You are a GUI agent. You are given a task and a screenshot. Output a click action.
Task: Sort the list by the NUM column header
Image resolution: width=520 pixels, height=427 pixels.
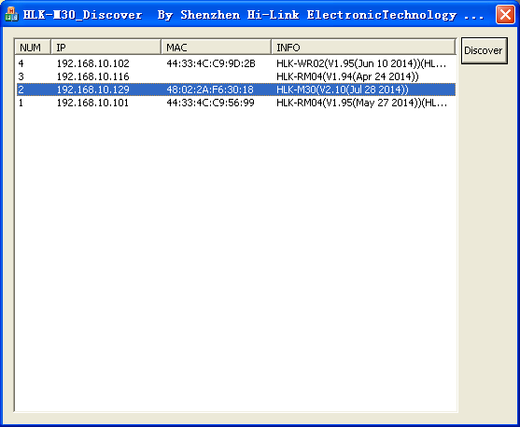pos(33,47)
